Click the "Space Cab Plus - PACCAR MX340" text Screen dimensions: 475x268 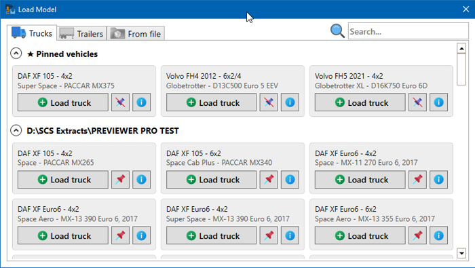click(219, 163)
